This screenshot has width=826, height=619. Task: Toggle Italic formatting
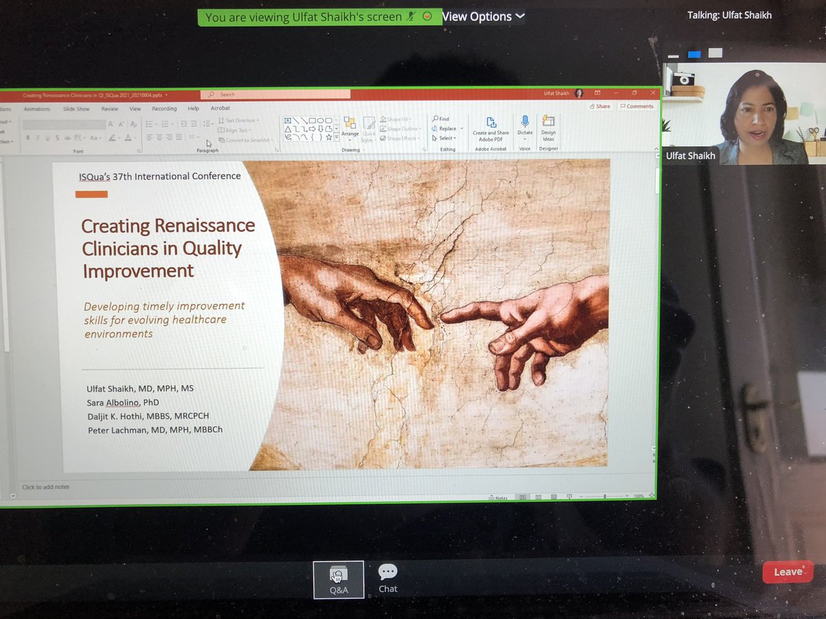pyautogui.click(x=37, y=138)
